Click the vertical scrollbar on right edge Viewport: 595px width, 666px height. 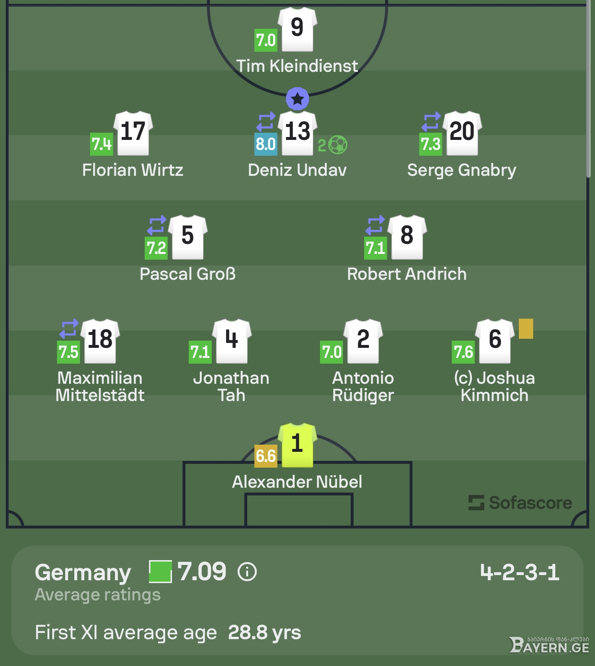pyautogui.click(x=589, y=89)
